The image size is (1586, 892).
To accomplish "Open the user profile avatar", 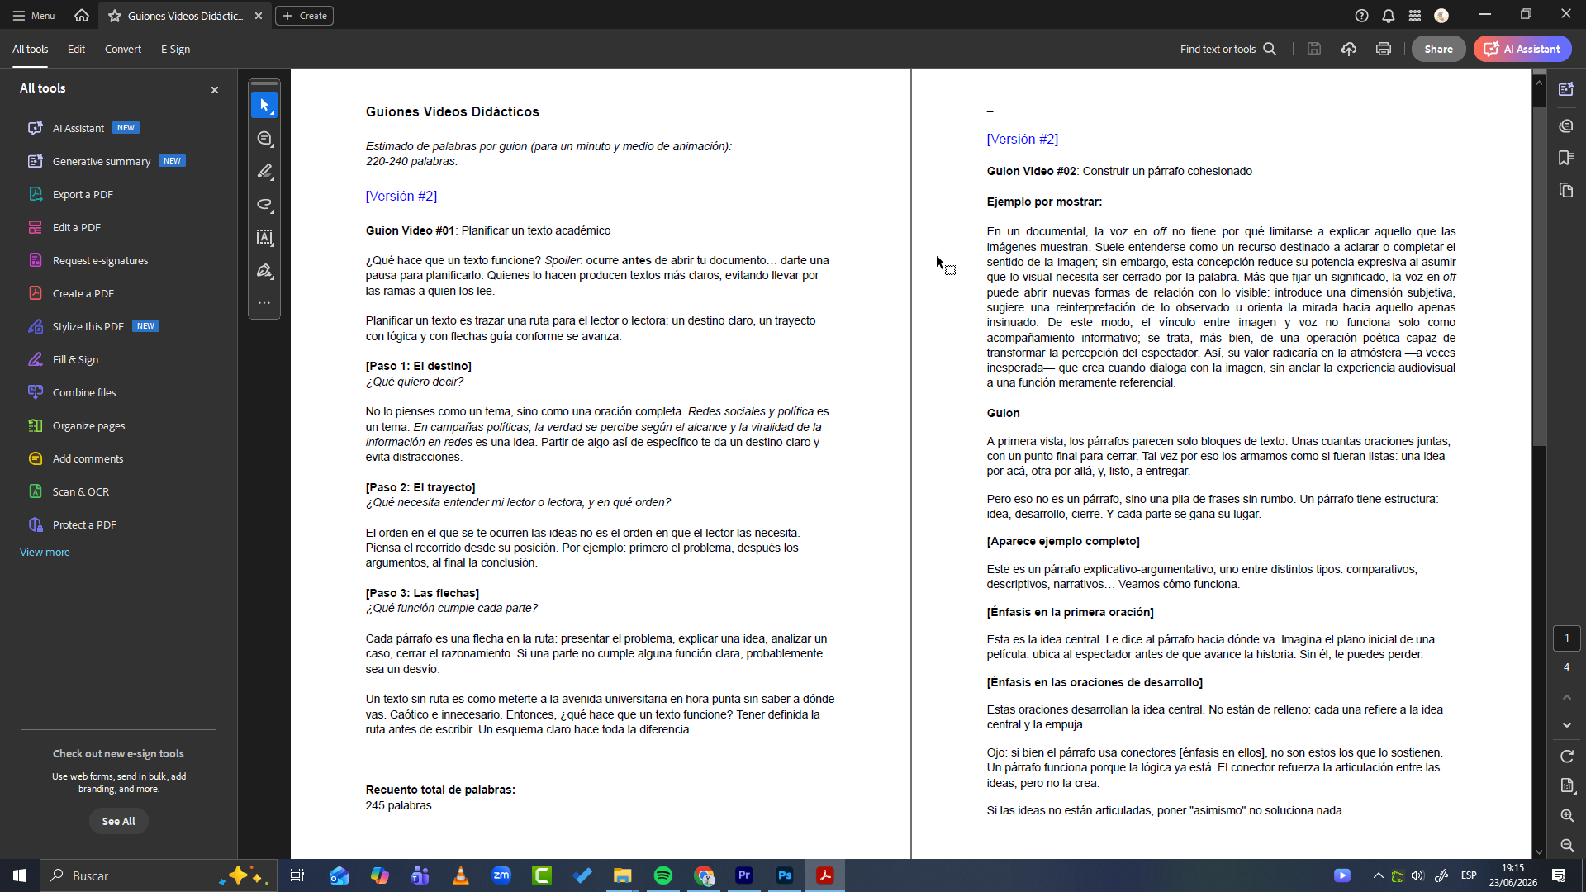I will click(1441, 16).
